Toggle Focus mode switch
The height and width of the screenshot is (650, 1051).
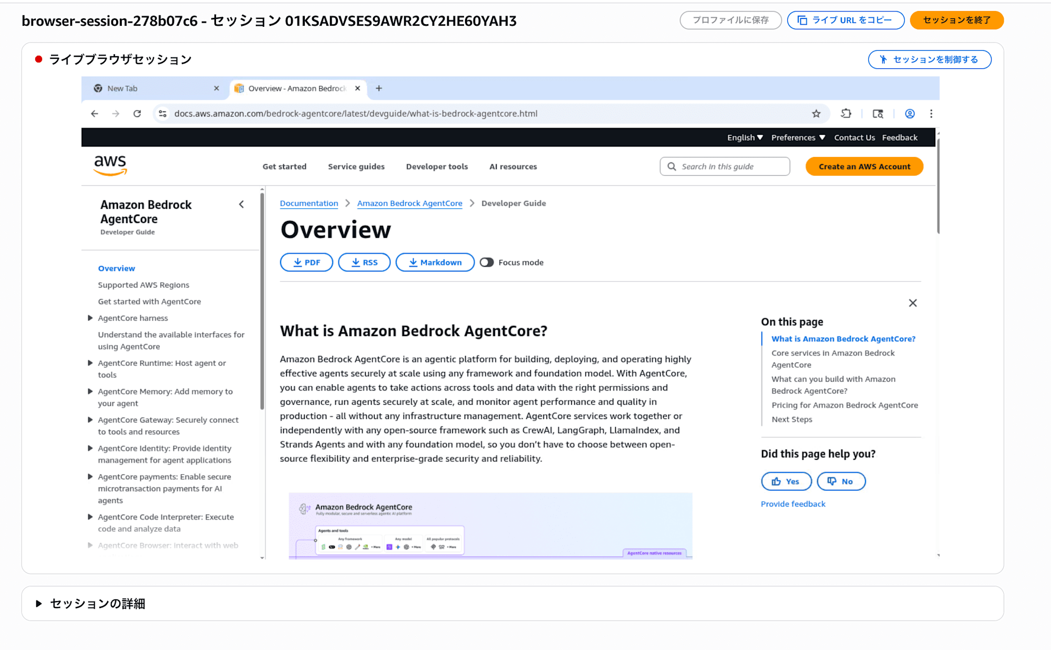[x=487, y=263]
